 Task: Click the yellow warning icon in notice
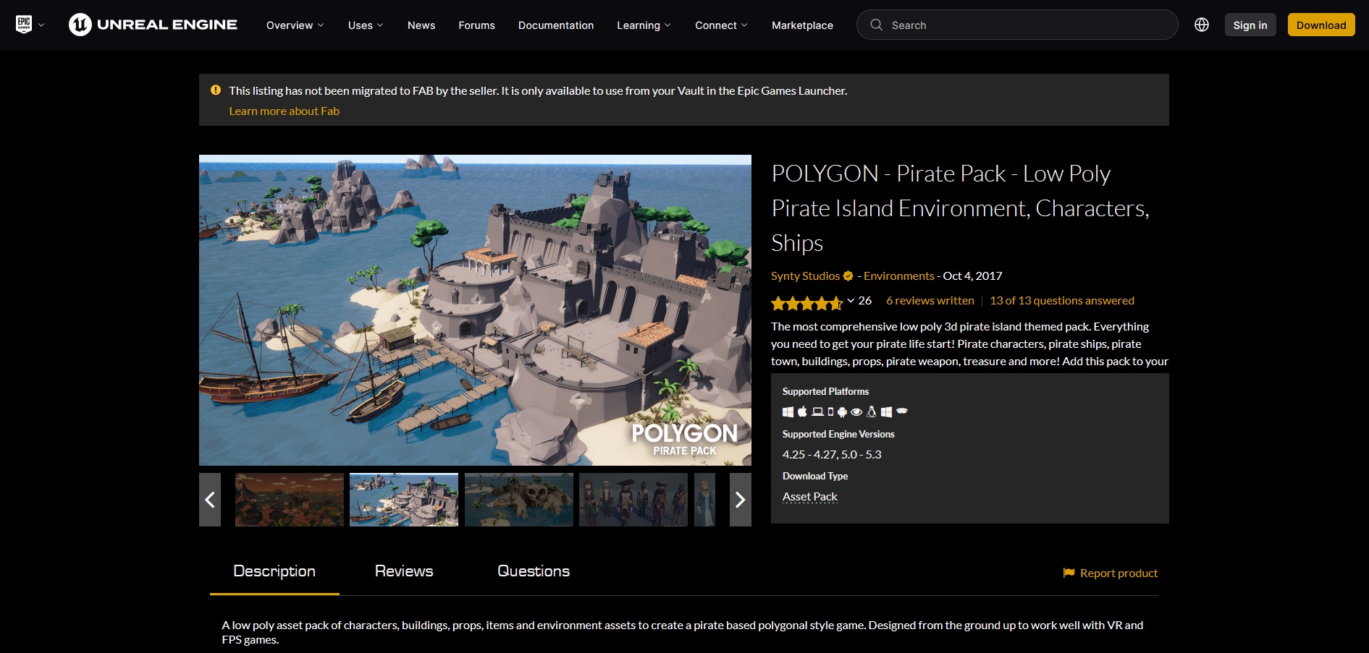[x=216, y=90]
